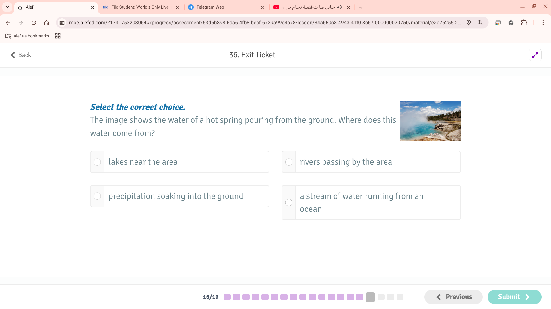
Task: Open Chrome three-dot menu
Action: click(x=543, y=23)
